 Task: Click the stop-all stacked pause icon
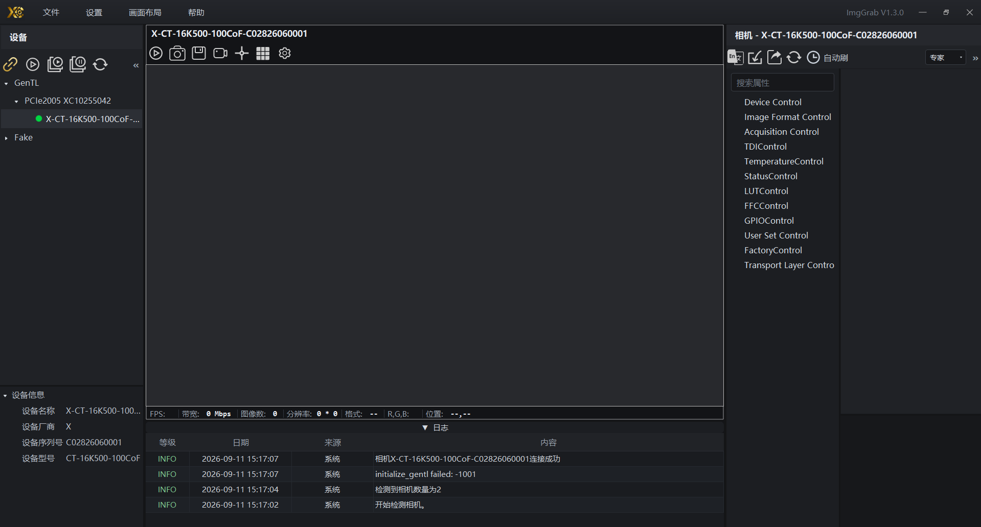point(78,64)
